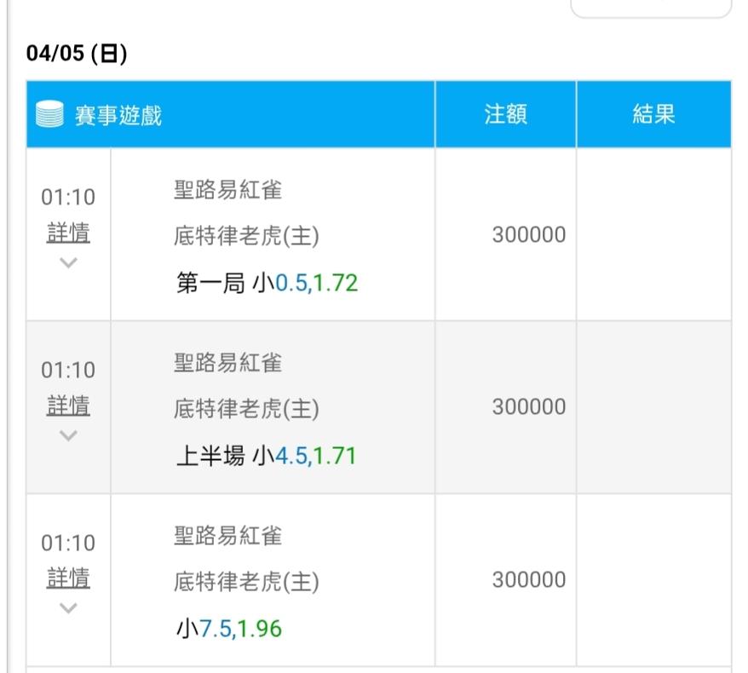Image resolution: width=748 pixels, height=673 pixels.
Task: Open 詳情 link for the 第一局 bet
Action: [x=68, y=233]
